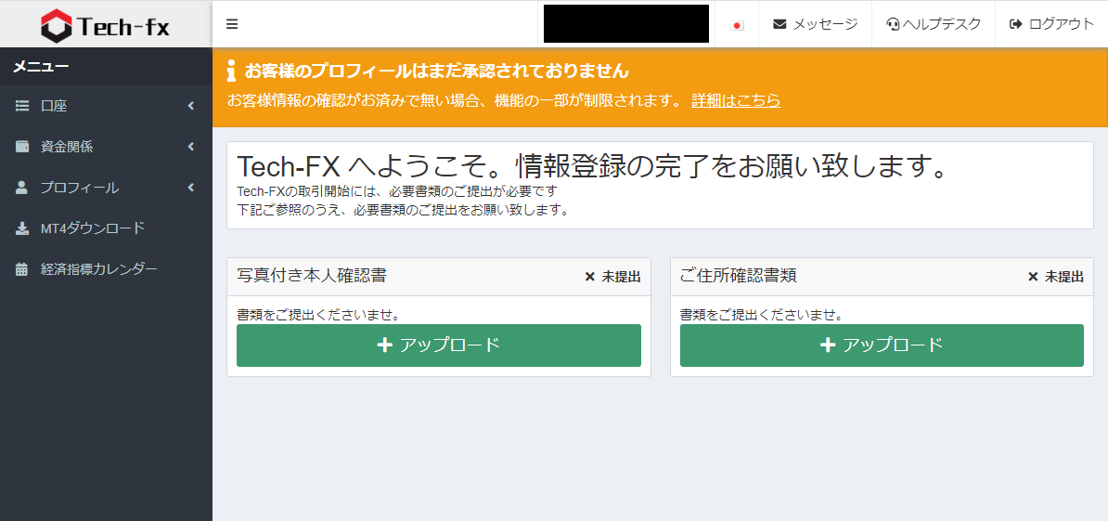
Task: Click the user icon beside プロフィール
Action: (22, 188)
